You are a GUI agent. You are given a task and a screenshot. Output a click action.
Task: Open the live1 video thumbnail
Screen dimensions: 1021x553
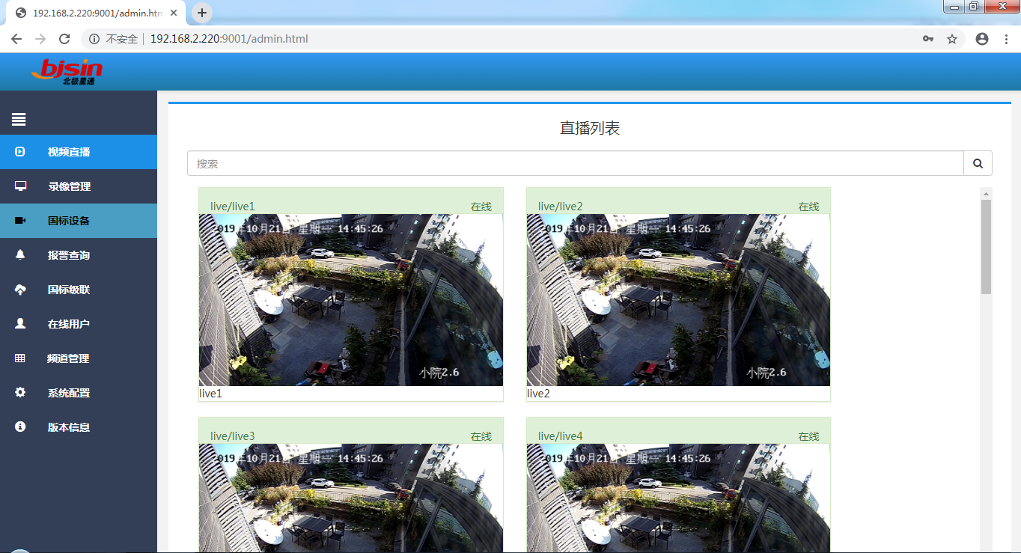click(351, 300)
